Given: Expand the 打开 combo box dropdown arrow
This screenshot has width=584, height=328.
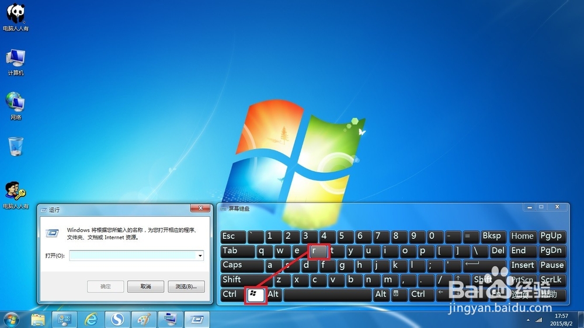Looking at the screenshot, I should [x=200, y=256].
